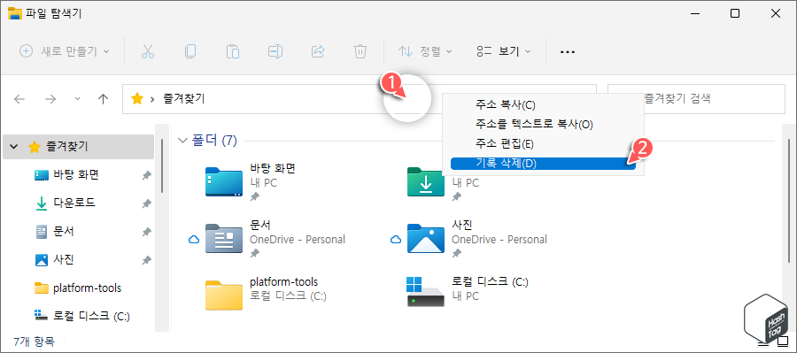Select the platform-tools yellow folder icon in main pane

pos(224,295)
